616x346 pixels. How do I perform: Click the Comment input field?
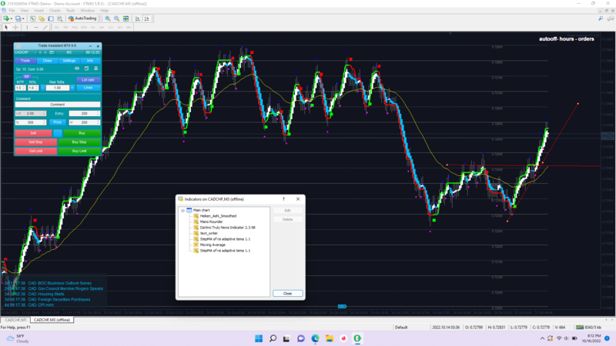click(x=58, y=105)
